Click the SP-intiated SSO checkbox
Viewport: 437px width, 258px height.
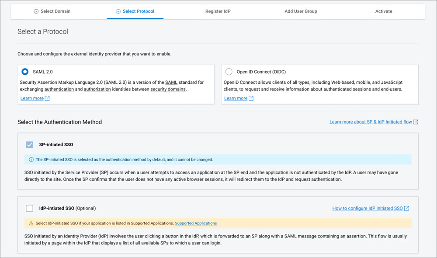29,145
